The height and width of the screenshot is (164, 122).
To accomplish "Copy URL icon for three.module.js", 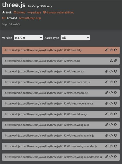I will pos(107,93).
